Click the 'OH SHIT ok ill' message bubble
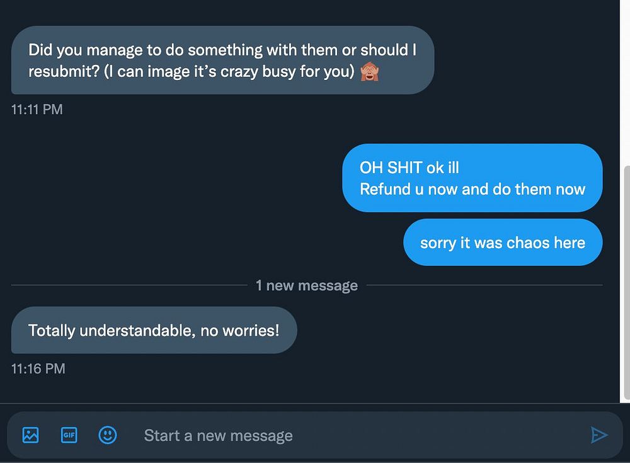The width and height of the screenshot is (630, 463). 472,178
